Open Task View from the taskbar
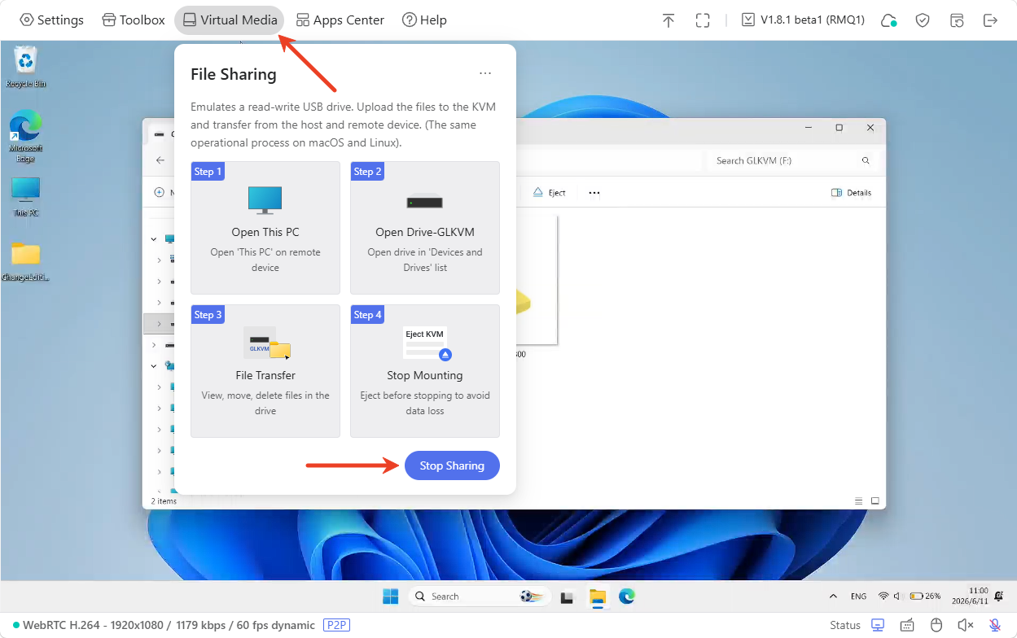1017x638 pixels. tap(568, 596)
